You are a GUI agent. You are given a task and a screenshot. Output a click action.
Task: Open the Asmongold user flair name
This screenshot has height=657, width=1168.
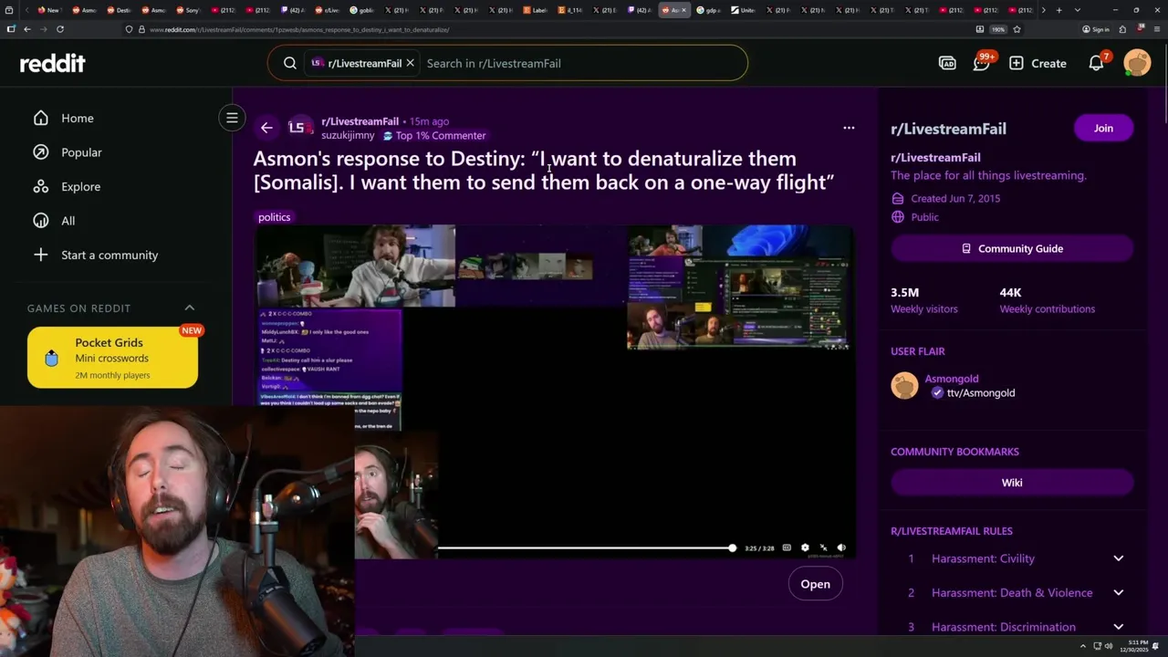point(951,379)
